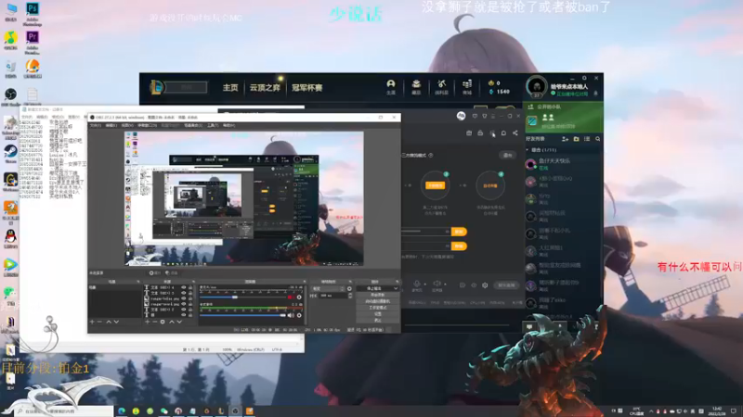This screenshot has height=417, width=743.
Task: Toggle visibility of last source row in OBS
Action: [183, 315]
